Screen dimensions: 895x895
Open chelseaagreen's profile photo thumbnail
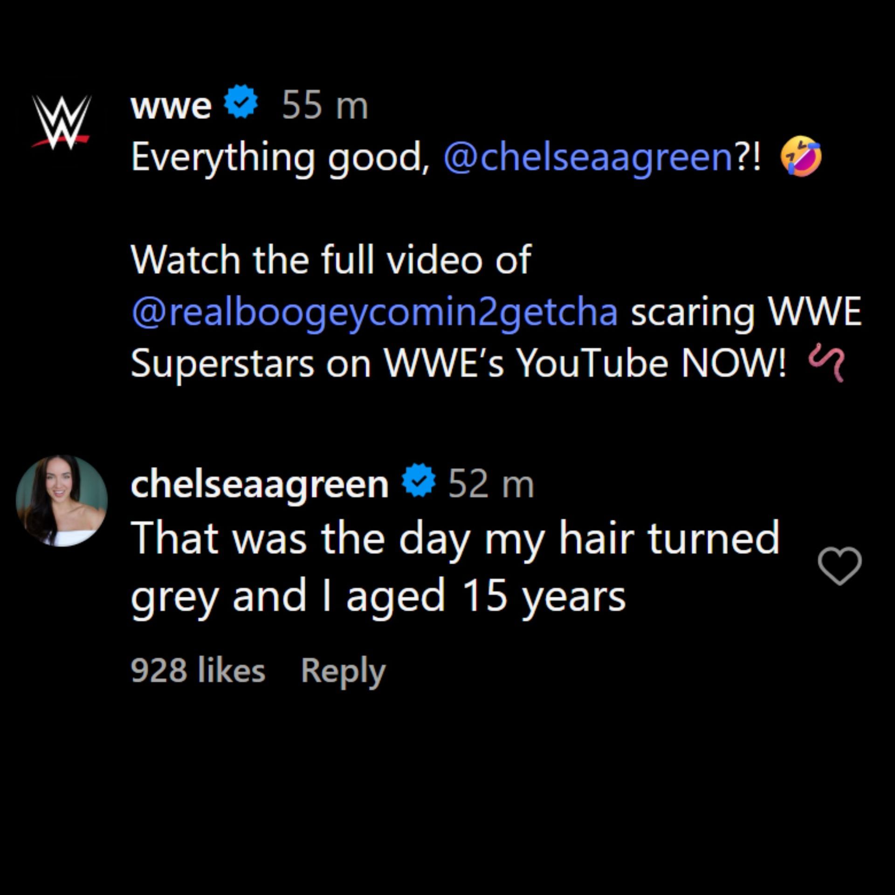[62, 501]
